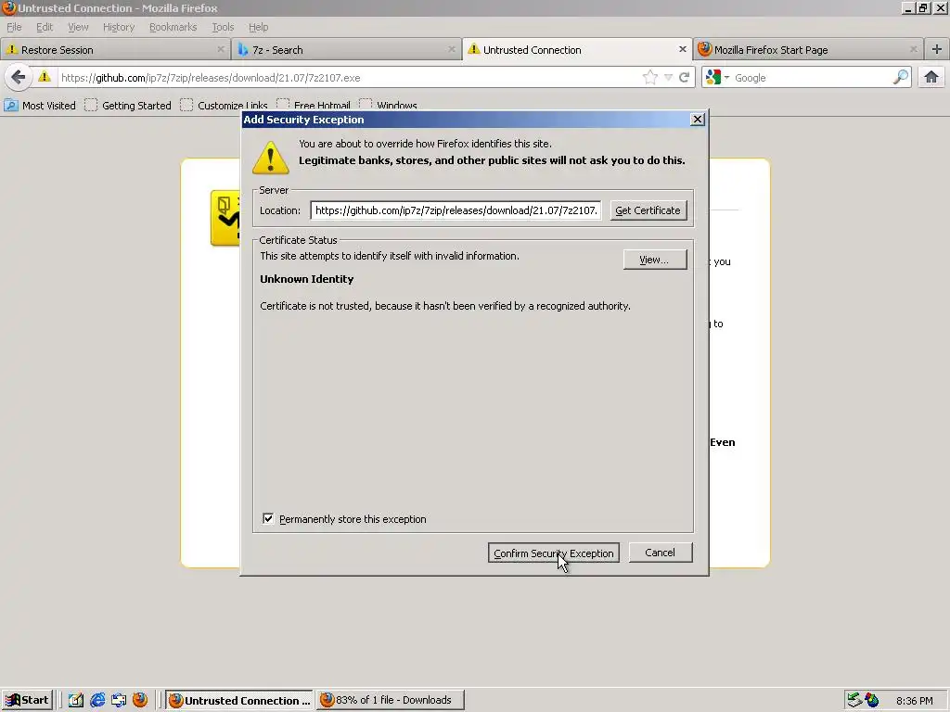
Task: Switch to the 7z - Search tab
Action: pyautogui.click(x=346, y=50)
